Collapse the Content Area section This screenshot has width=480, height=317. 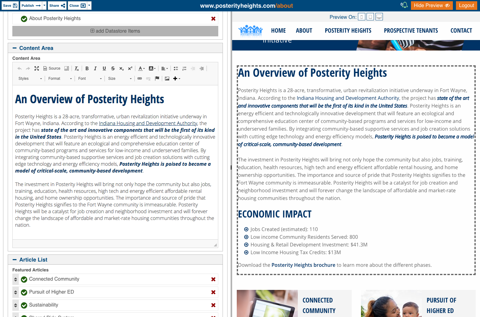point(14,48)
